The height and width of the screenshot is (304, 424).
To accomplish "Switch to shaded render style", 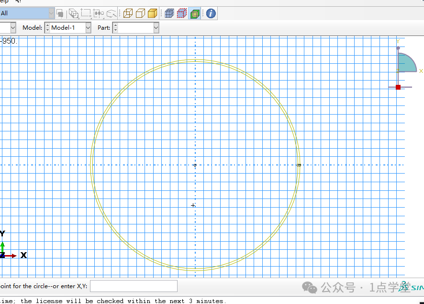I will tap(153, 13).
